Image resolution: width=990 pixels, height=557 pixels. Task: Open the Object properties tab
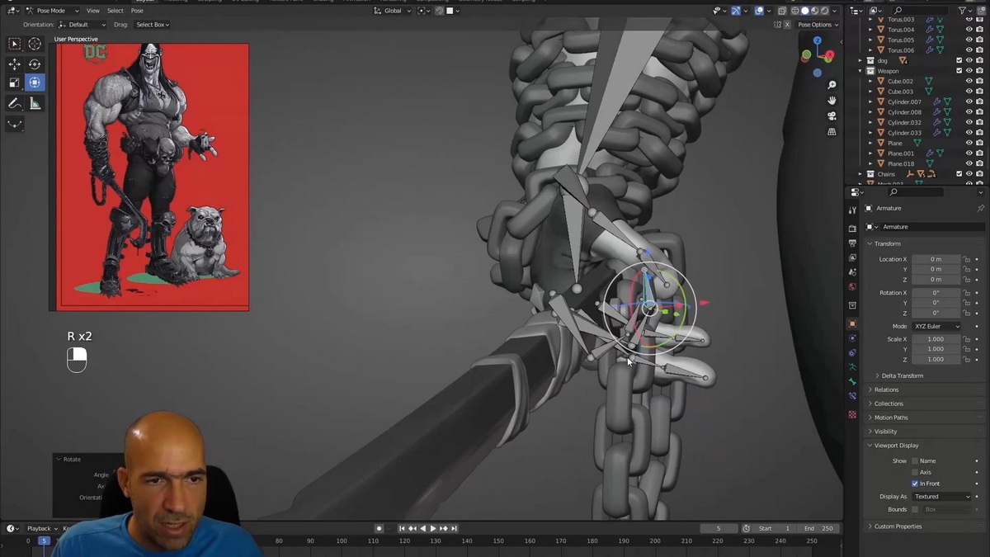(852, 323)
